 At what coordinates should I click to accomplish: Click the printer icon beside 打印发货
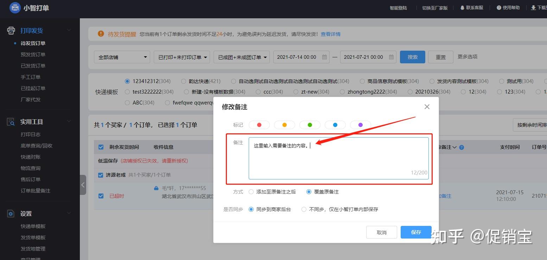(11, 31)
